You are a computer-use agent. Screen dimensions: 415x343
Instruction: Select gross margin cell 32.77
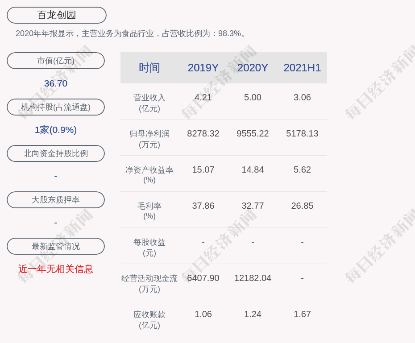tap(253, 206)
